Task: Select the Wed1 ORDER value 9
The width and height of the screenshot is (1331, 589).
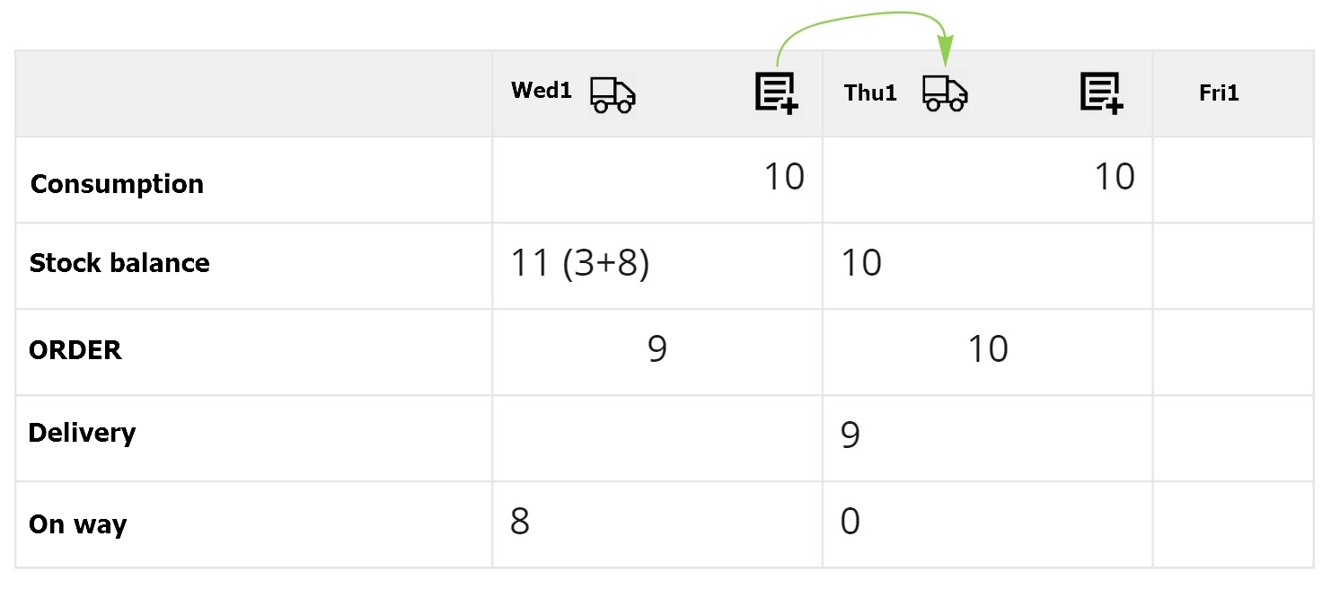Action: (x=657, y=349)
